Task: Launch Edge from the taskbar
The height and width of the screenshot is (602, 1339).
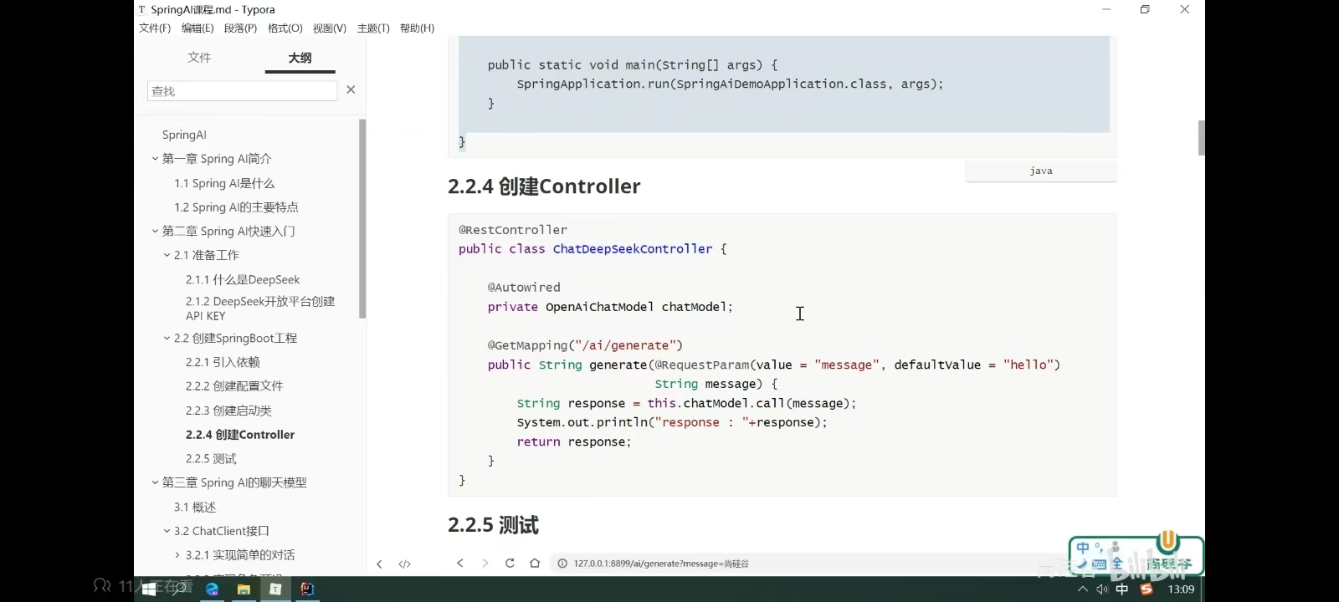Action: [x=212, y=589]
